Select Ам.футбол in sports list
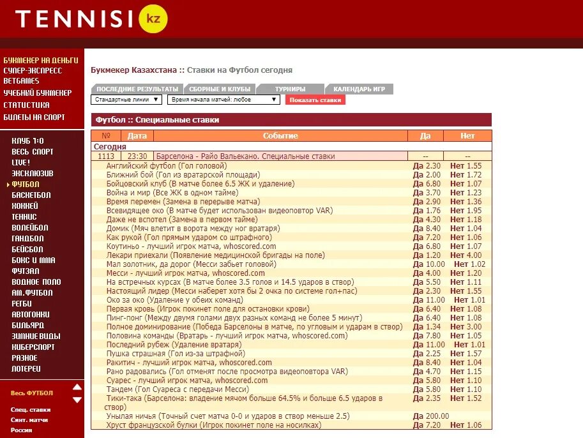 pos(32,292)
